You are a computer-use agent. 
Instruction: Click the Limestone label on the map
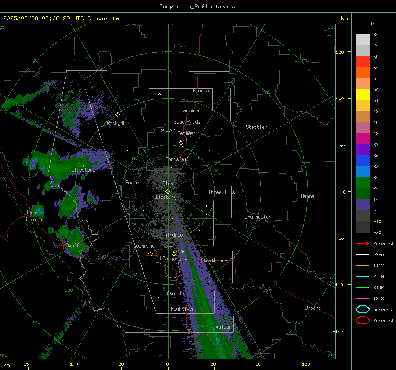click(x=83, y=170)
